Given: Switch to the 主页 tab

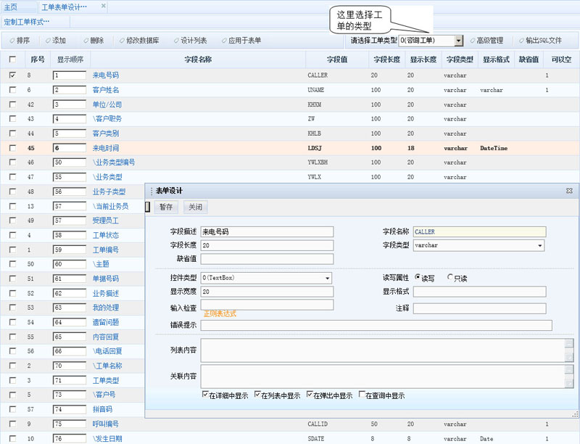Looking at the screenshot, I should tap(11, 7).
